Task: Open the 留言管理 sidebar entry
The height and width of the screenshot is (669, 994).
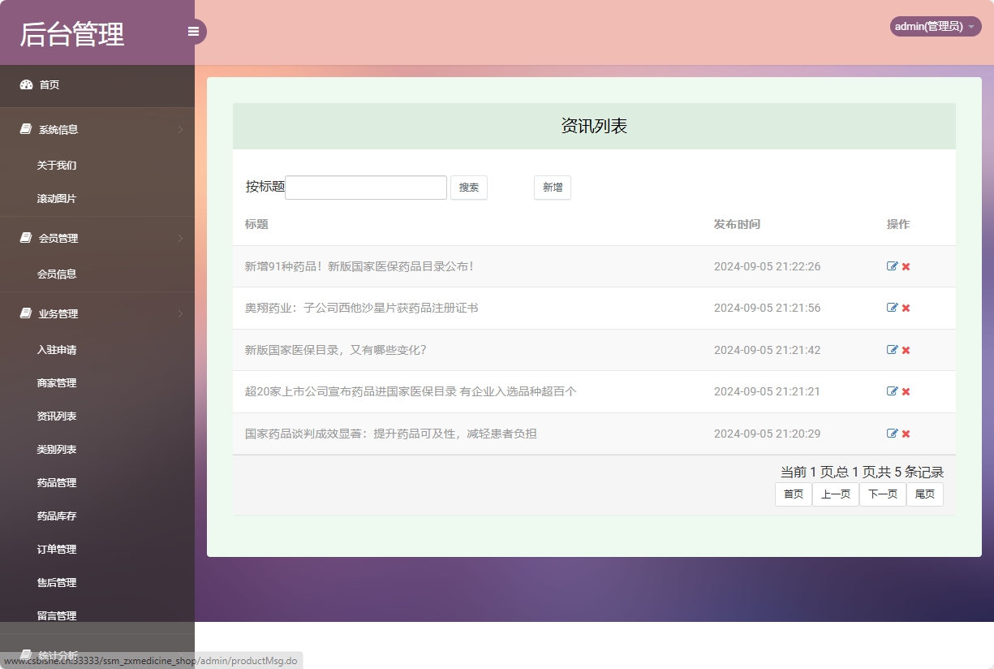Action: (x=55, y=615)
